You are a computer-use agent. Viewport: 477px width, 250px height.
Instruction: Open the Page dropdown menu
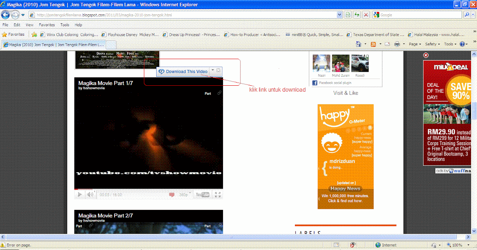click(415, 44)
